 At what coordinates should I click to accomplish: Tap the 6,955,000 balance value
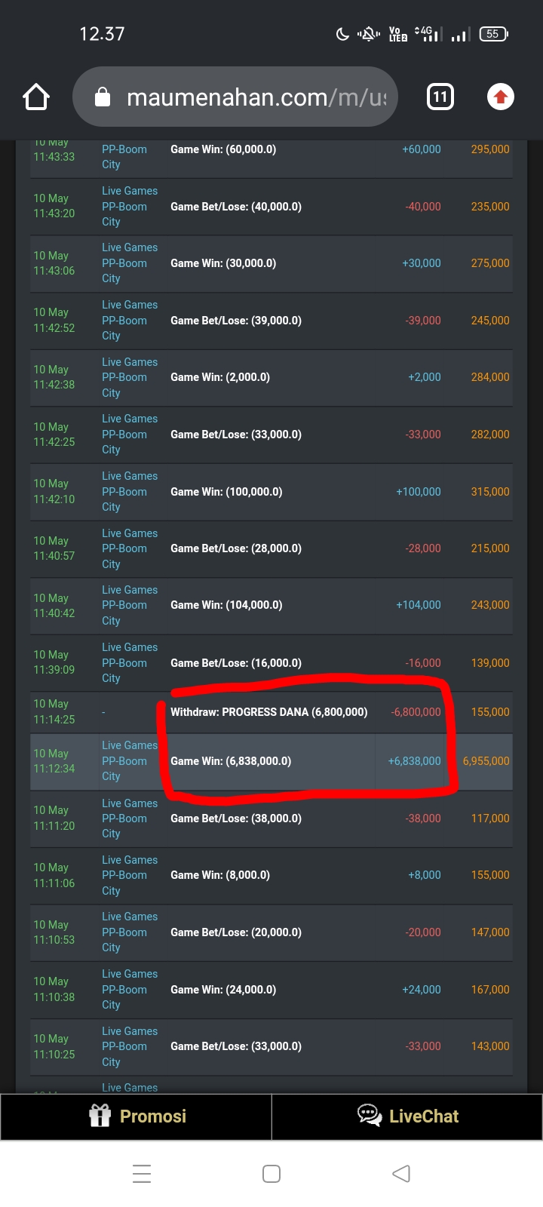(486, 761)
